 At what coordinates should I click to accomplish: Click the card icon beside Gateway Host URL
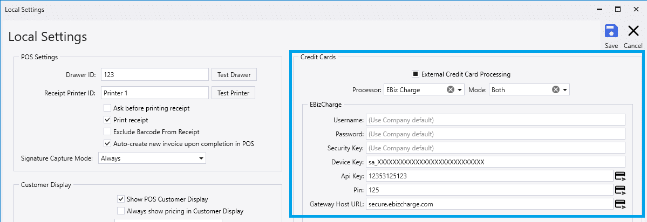pos(620,204)
